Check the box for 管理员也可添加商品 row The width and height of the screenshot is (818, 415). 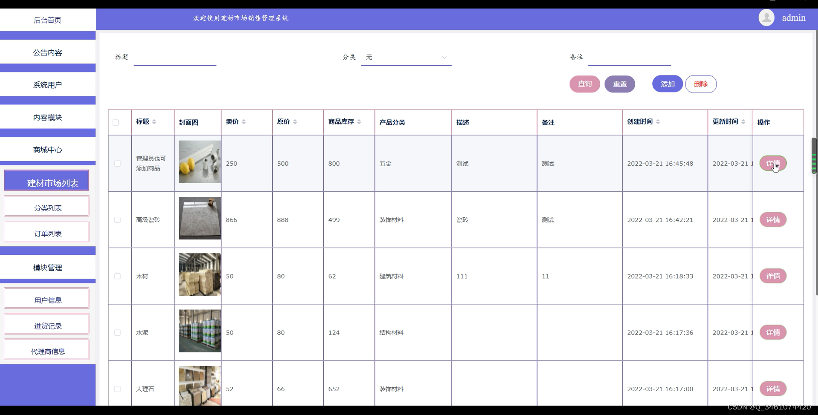[x=118, y=164]
